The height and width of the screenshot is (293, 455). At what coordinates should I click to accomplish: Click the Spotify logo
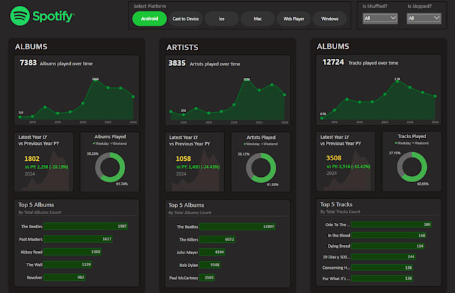coord(42,16)
